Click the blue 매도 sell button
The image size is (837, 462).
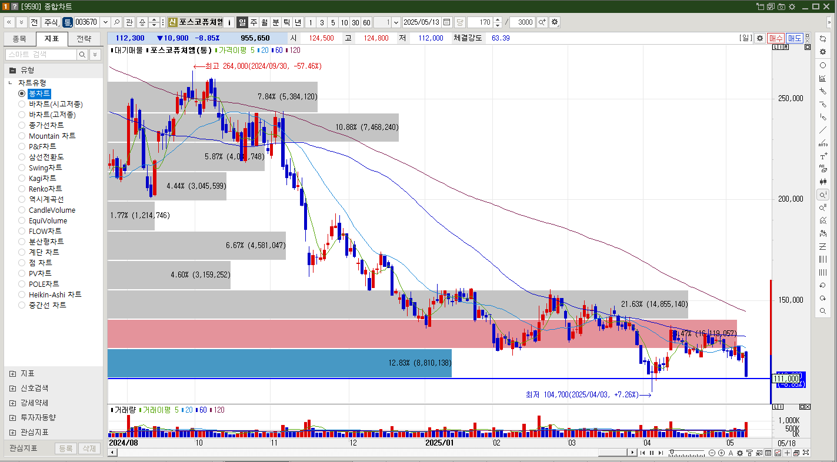(795, 38)
